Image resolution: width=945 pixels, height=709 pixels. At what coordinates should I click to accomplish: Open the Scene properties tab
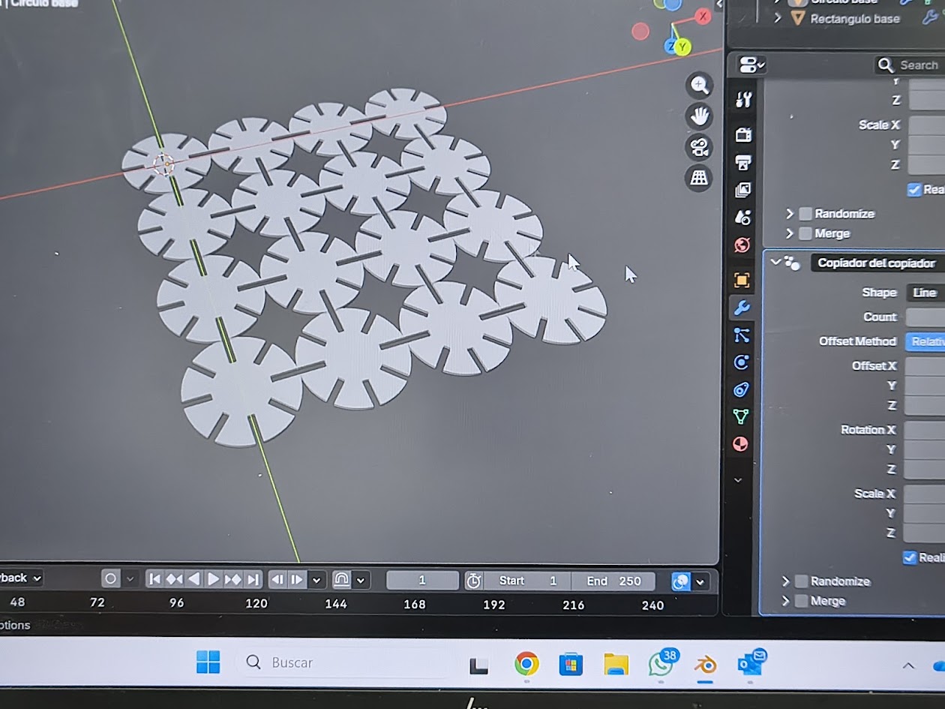(742, 218)
